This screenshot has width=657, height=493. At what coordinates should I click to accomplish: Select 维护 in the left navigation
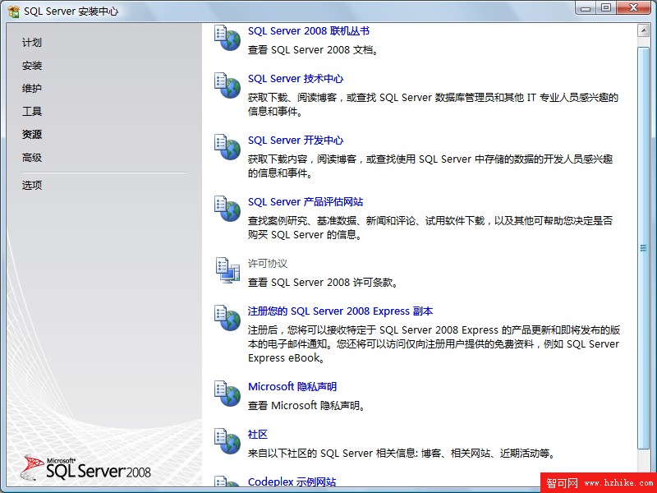click(32, 89)
